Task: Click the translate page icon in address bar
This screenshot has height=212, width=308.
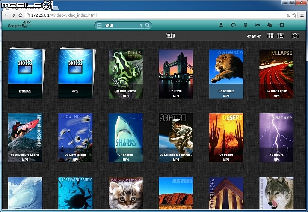Action: click(x=289, y=15)
